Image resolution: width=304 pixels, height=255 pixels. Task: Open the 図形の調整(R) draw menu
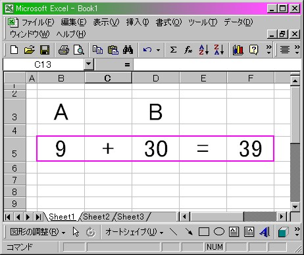coord(38,232)
